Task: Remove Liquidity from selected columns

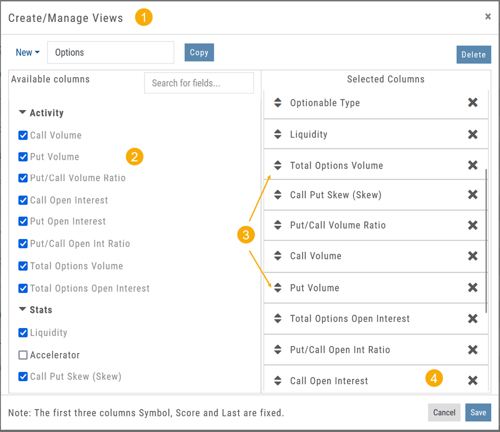Action: 472,134
